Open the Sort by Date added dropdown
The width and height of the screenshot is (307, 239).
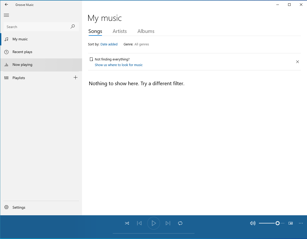coord(109,44)
